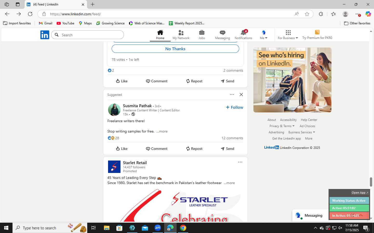Screen dimensions: 374x233
Task: Send Susmita Pathak's post
Action: pos(228,149)
